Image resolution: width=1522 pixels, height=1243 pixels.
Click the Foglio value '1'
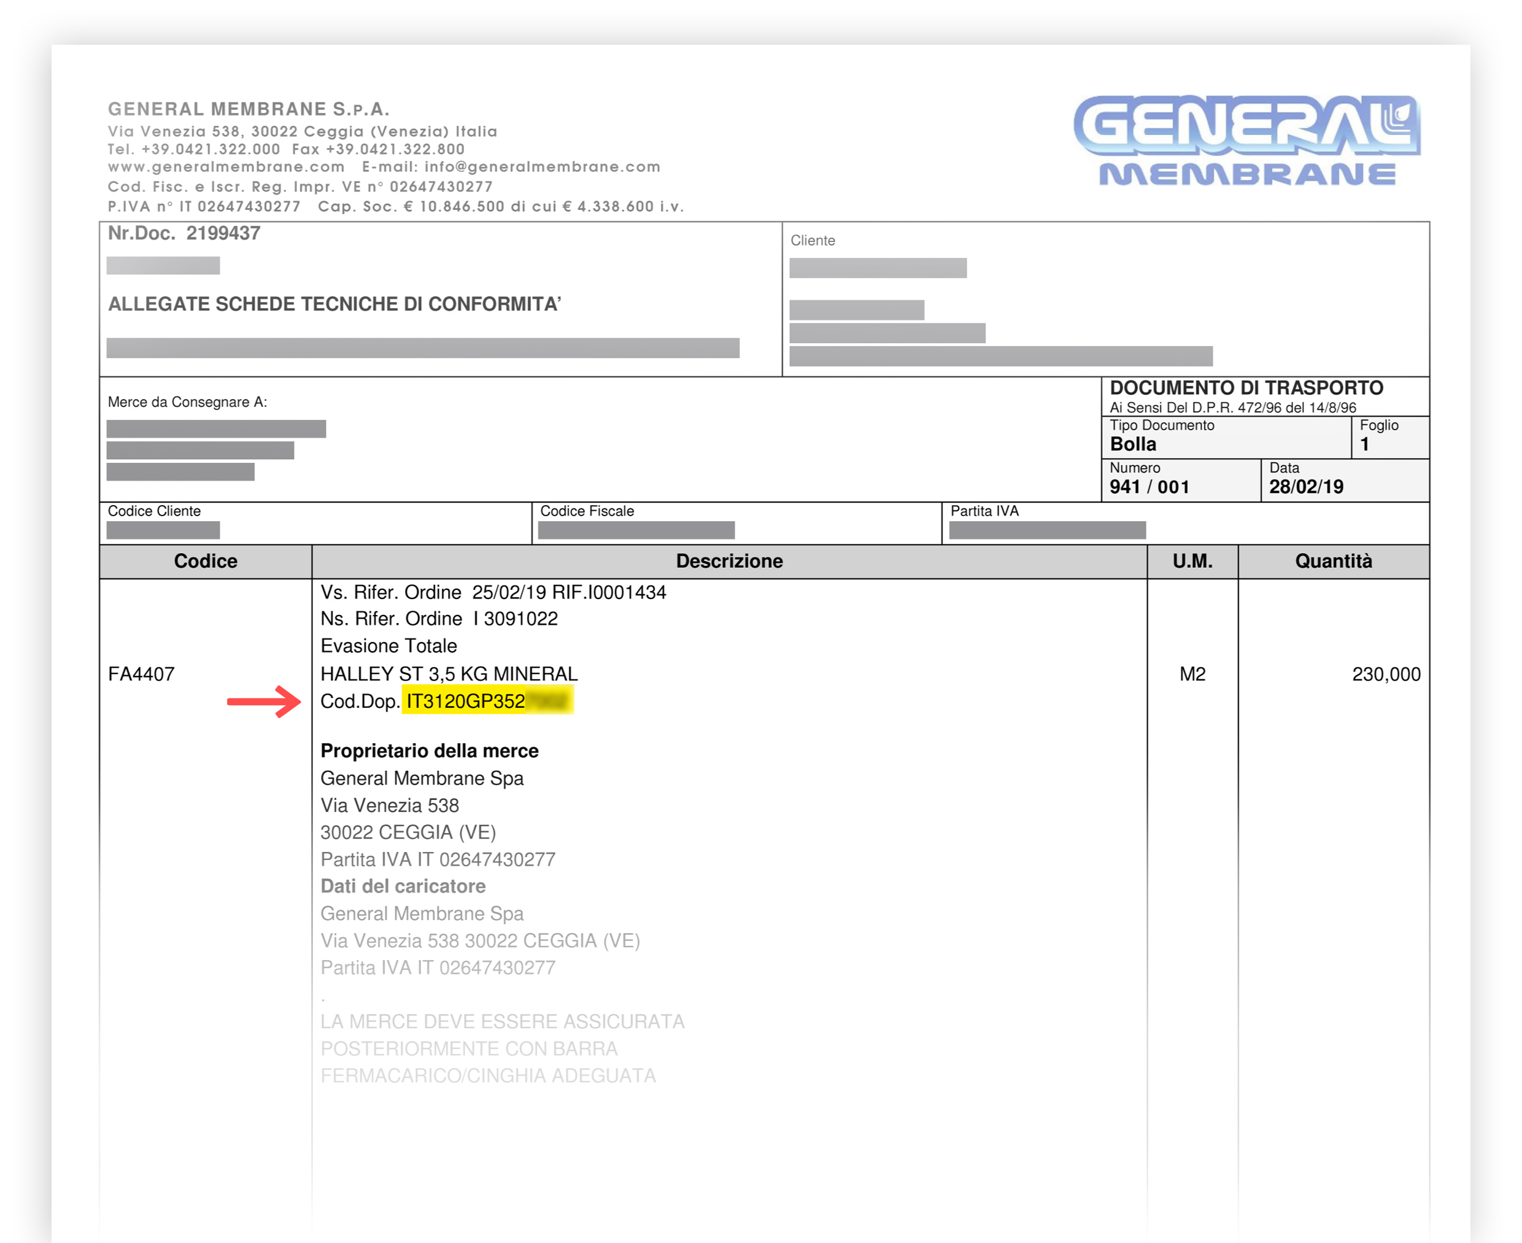(1364, 444)
